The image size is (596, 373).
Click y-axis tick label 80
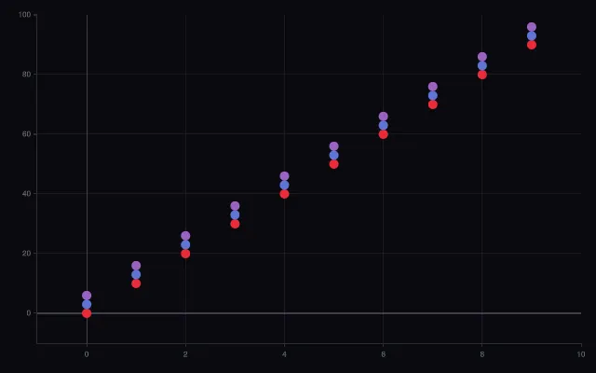tap(27, 75)
